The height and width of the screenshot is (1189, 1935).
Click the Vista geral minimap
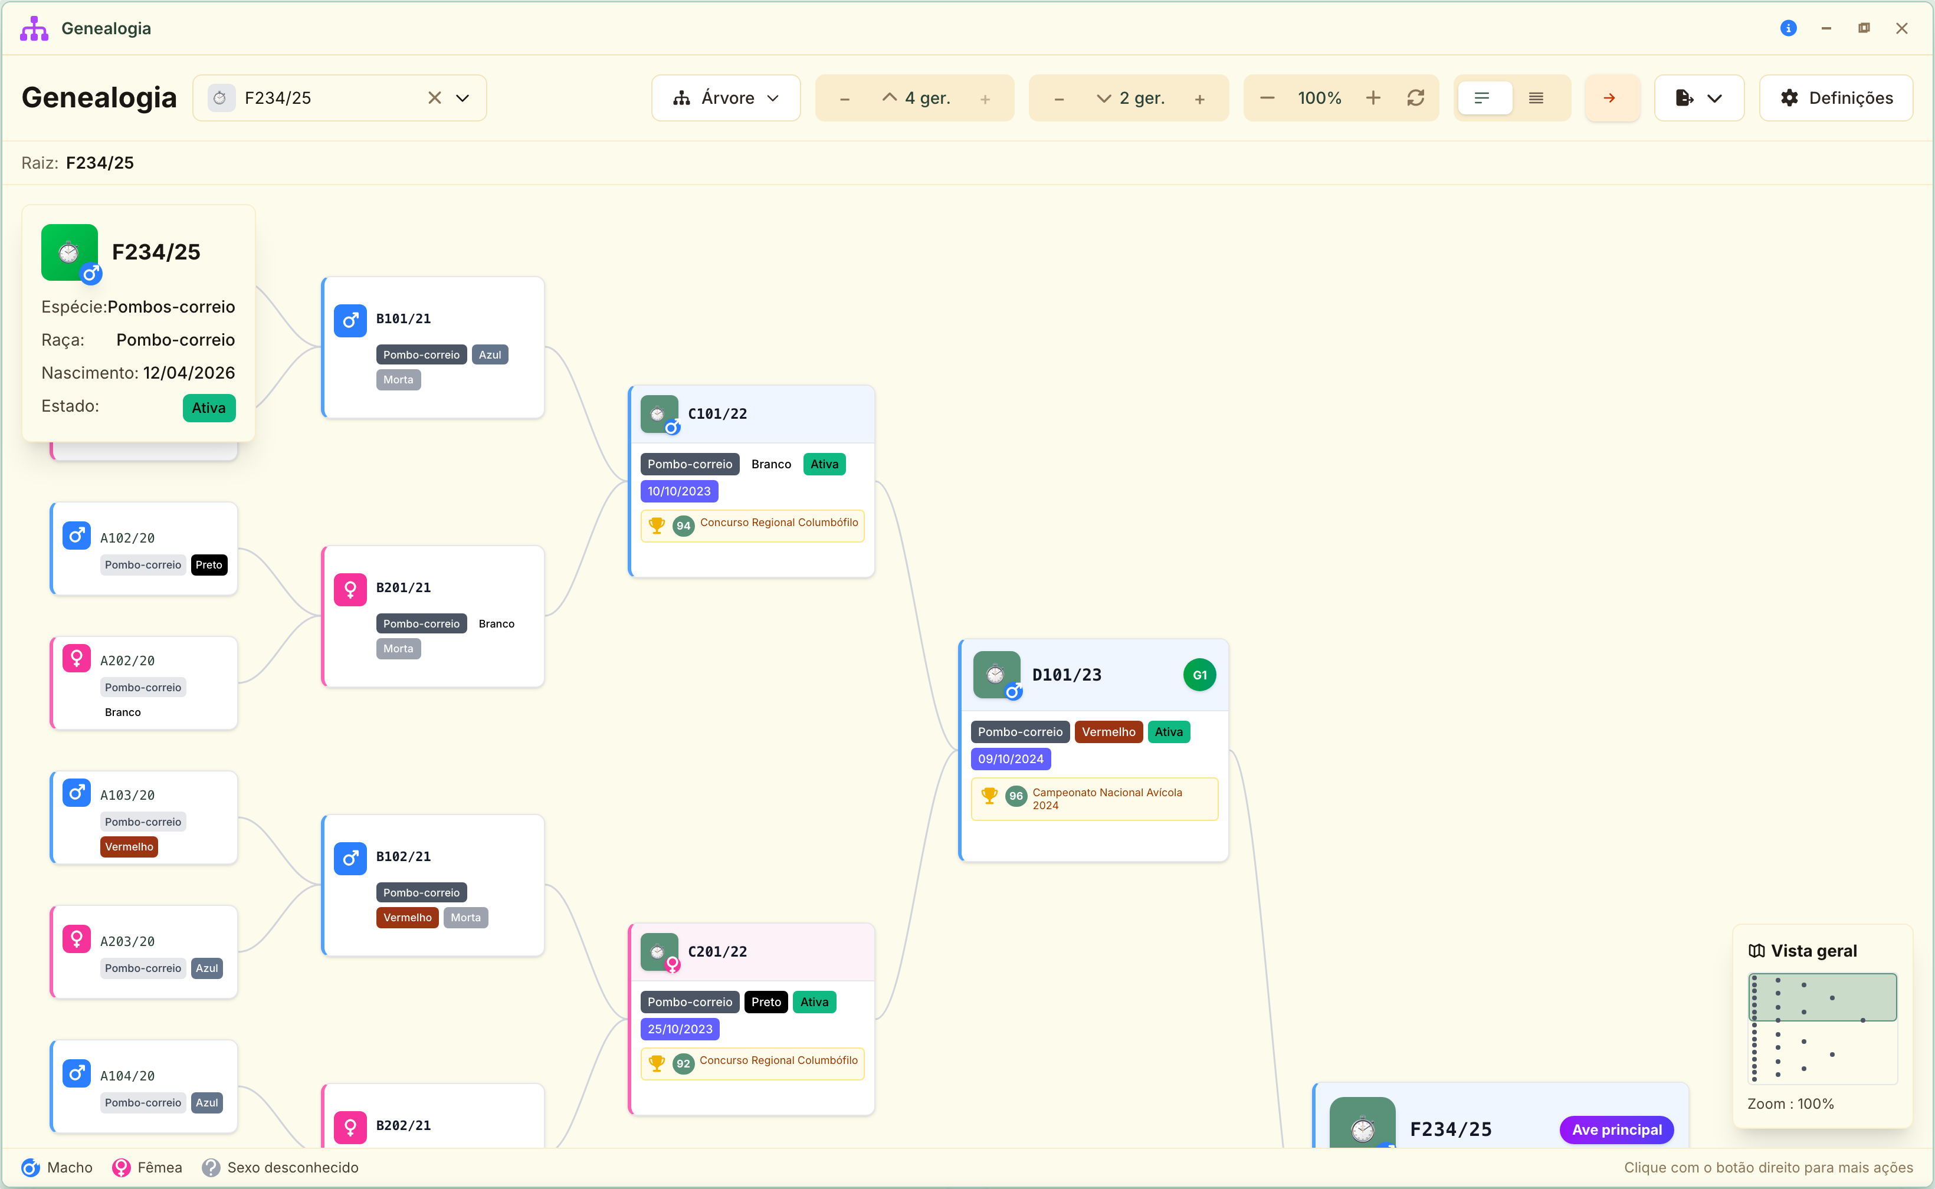(1822, 1028)
